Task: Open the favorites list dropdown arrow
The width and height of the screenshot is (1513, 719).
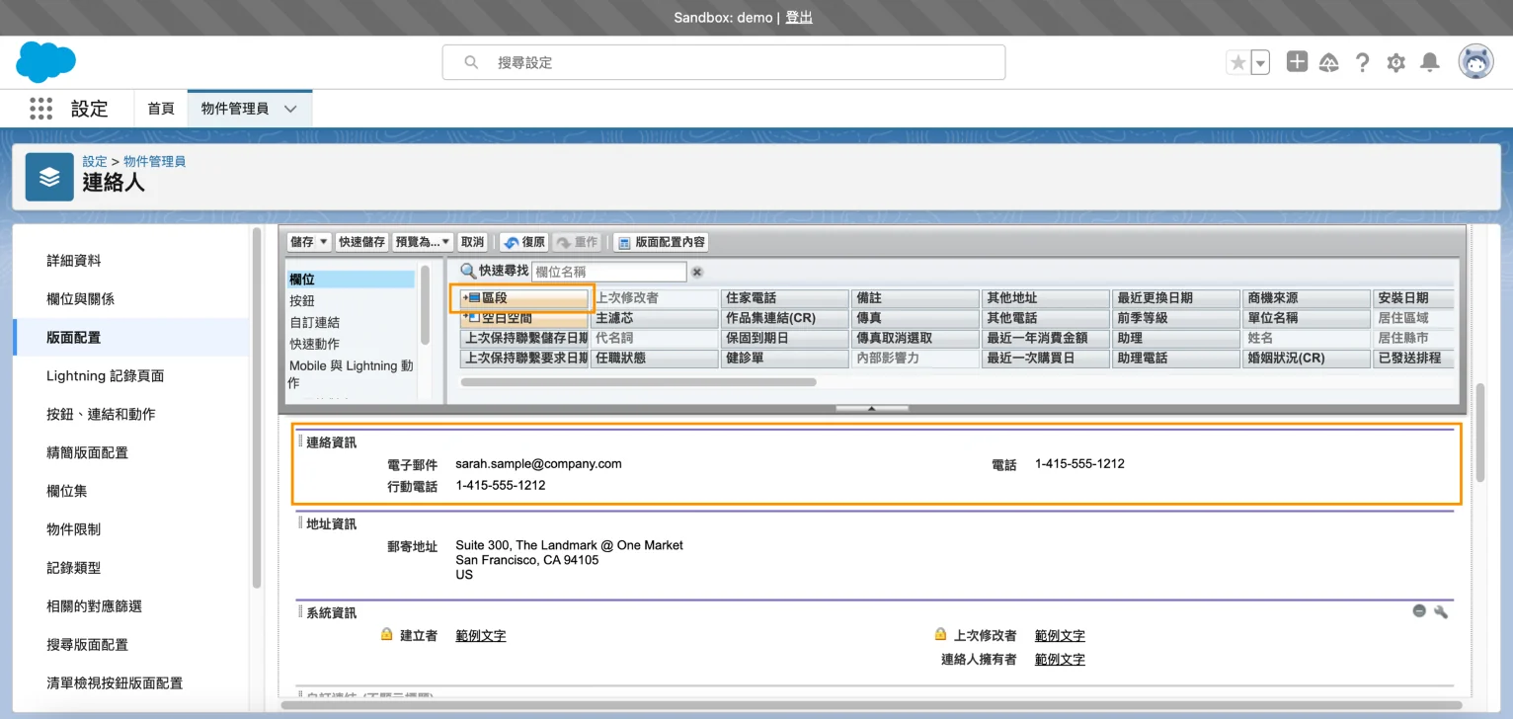Action: pyautogui.click(x=1260, y=62)
